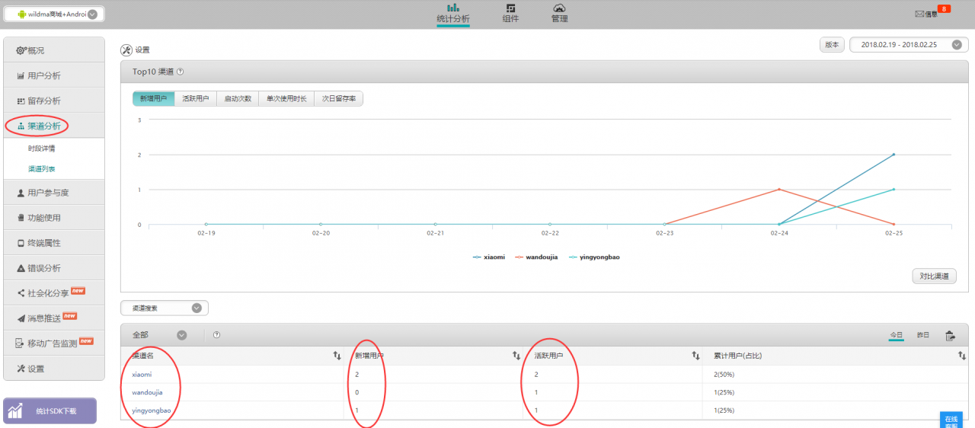Viewport: 975px width, 428px height.
Task: Open 社会化分享 in sidebar
Action: tap(54, 293)
